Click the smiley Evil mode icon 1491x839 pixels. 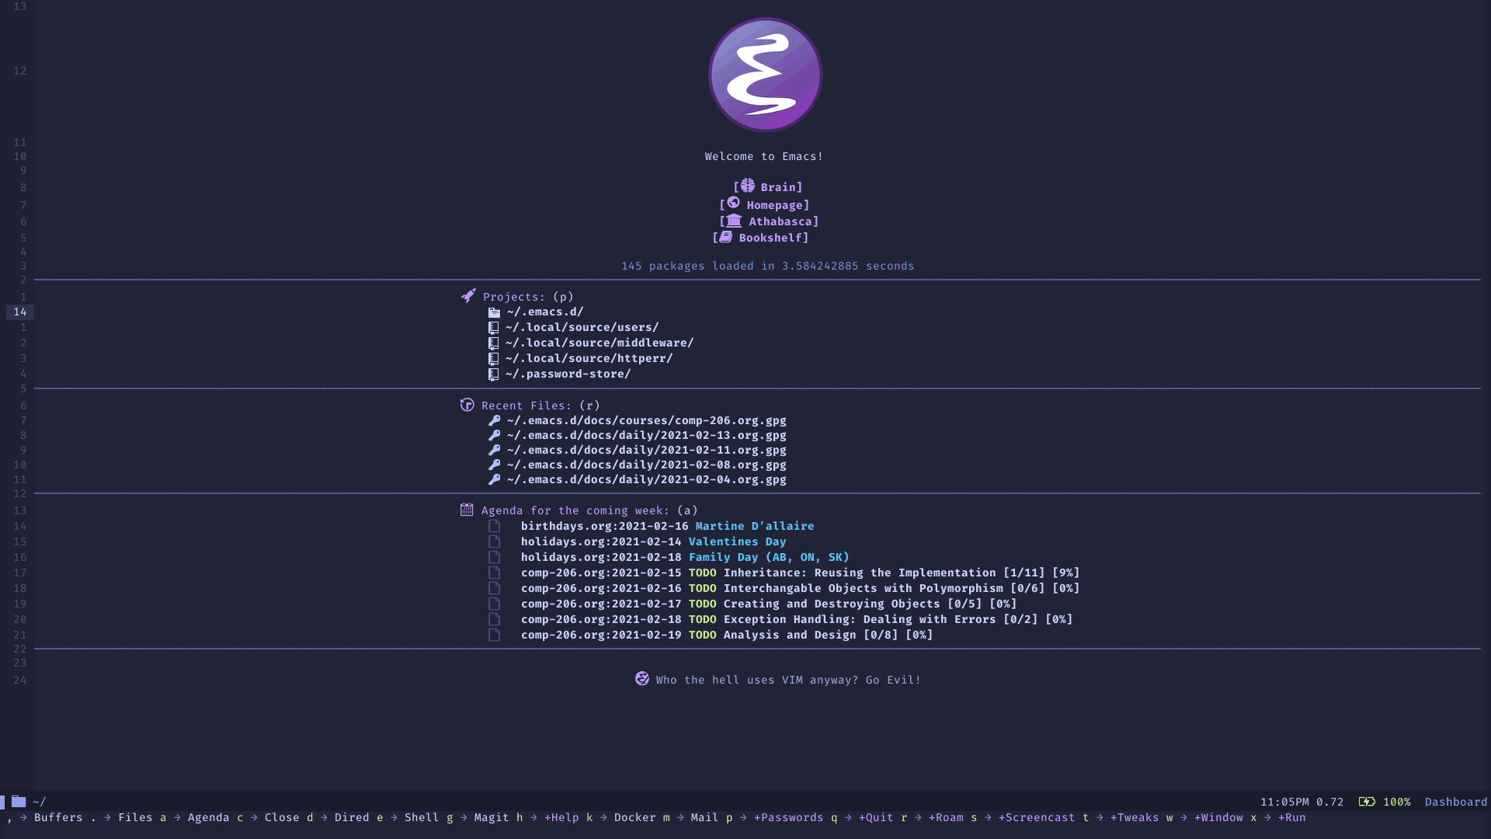pos(643,679)
